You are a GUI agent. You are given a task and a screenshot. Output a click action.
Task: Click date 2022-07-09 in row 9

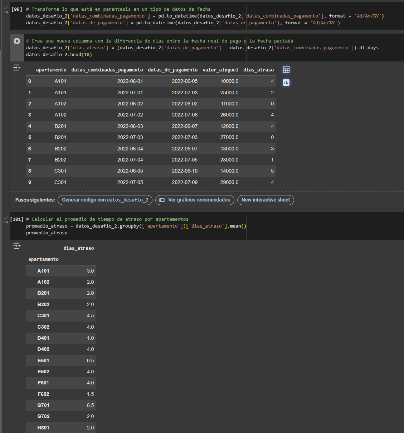(185, 182)
